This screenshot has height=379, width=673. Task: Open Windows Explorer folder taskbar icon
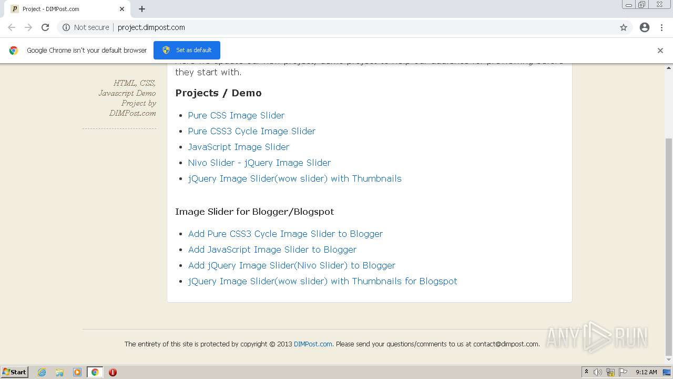pos(59,372)
